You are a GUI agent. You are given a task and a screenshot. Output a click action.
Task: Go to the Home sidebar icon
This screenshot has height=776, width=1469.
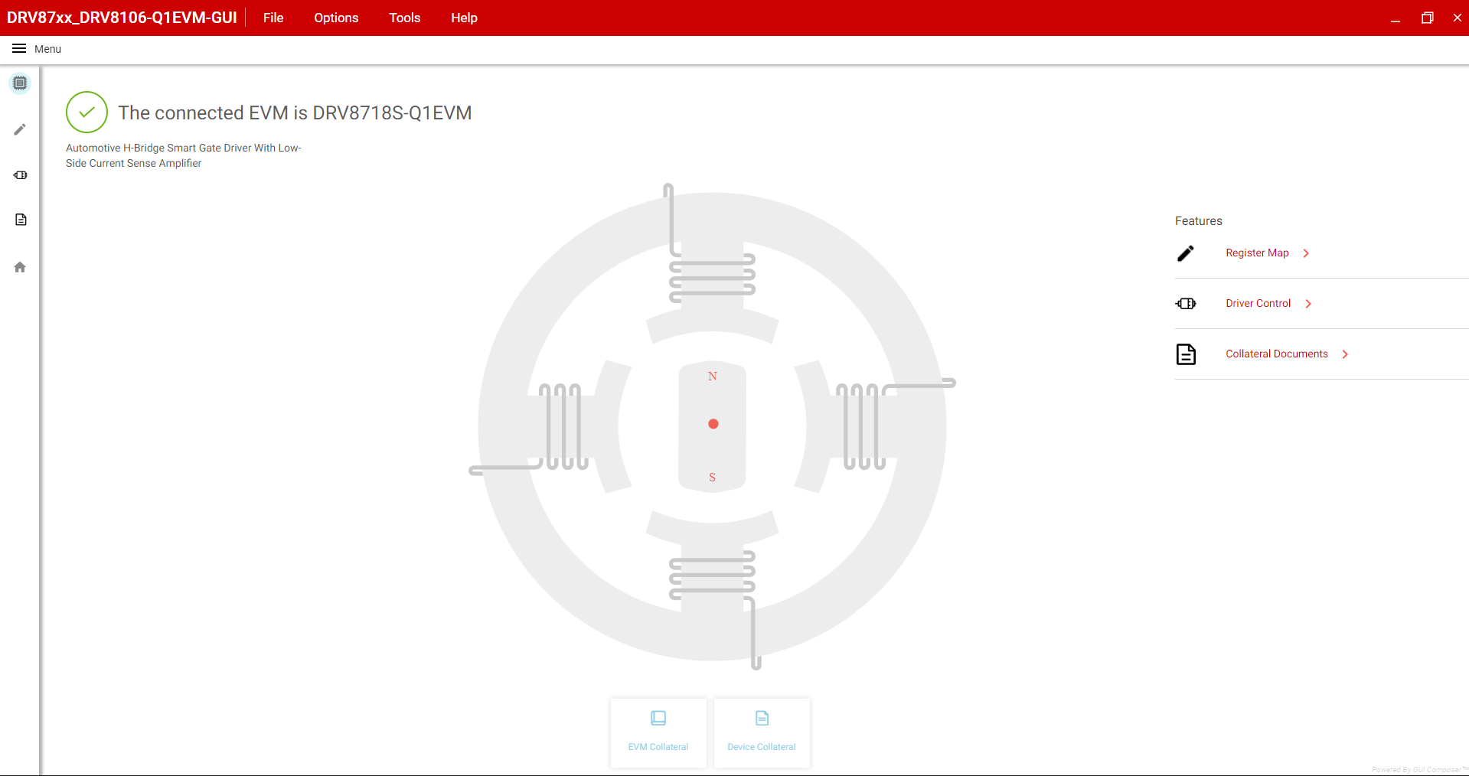tap(20, 267)
